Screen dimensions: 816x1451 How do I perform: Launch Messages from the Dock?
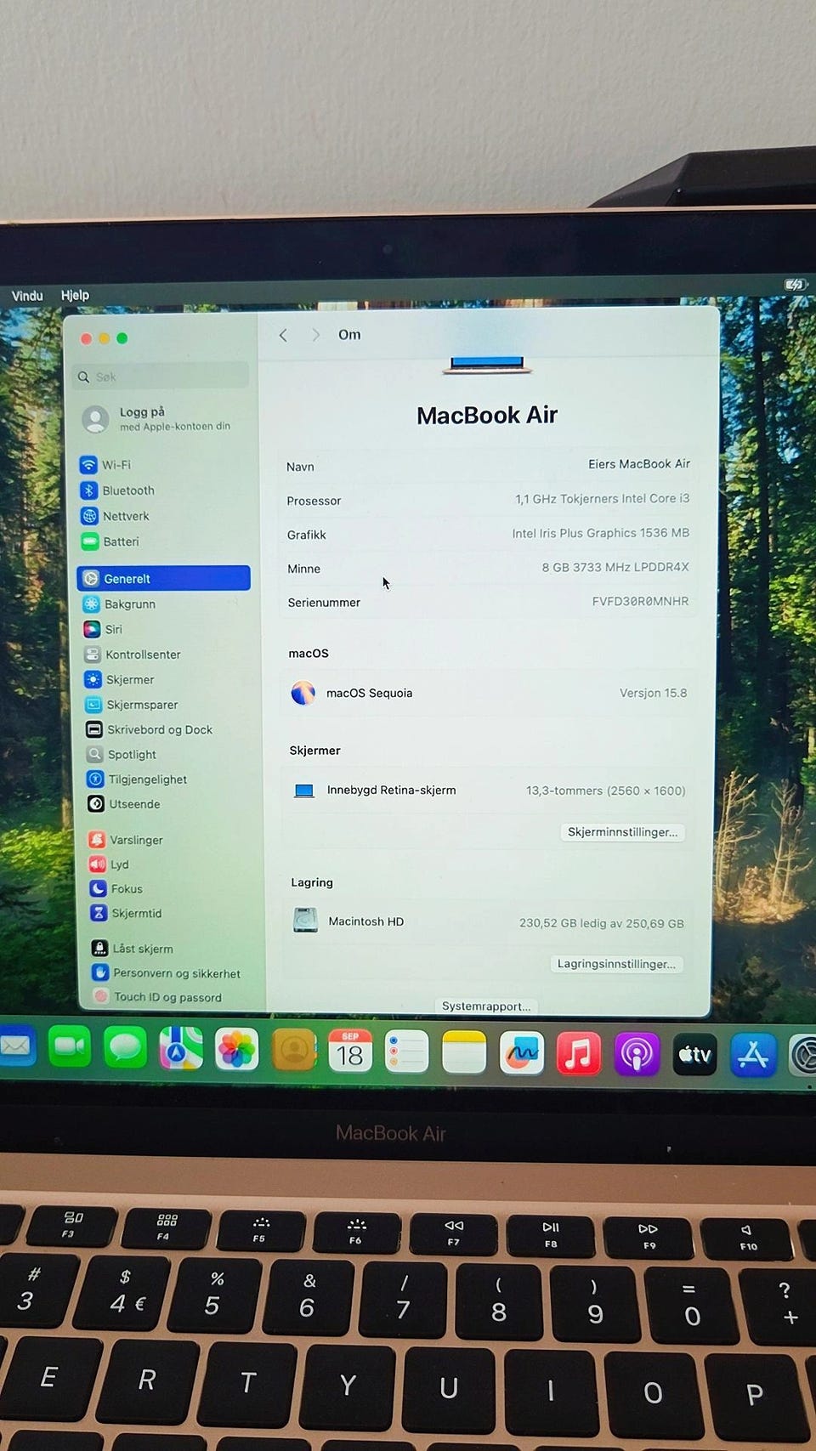coord(125,1048)
